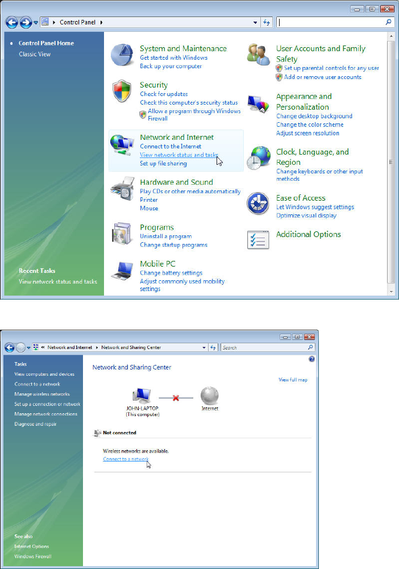Click Uninstall a program link
The image size is (399, 569).
click(x=166, y=236)
